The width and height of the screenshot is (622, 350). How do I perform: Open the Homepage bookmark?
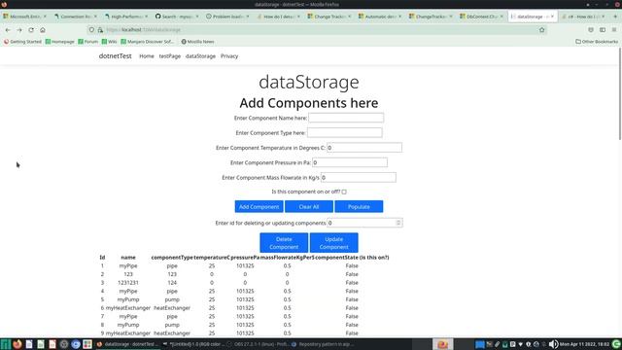tap(60, 41)
